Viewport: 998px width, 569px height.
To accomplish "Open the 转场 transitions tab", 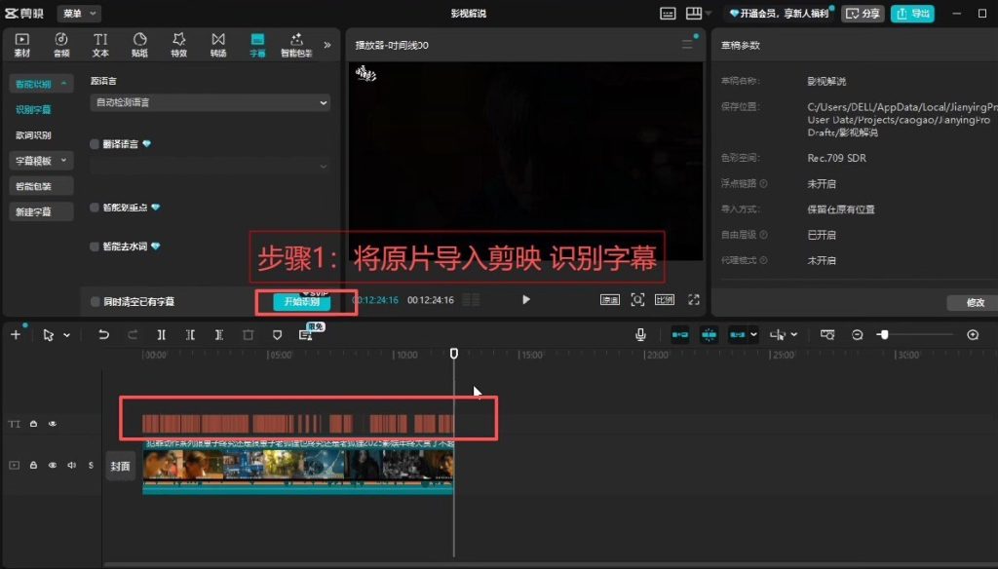I will point(218,45).
